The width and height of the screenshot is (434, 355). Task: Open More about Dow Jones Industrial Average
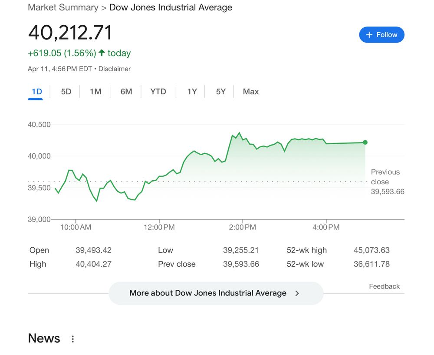216,293
